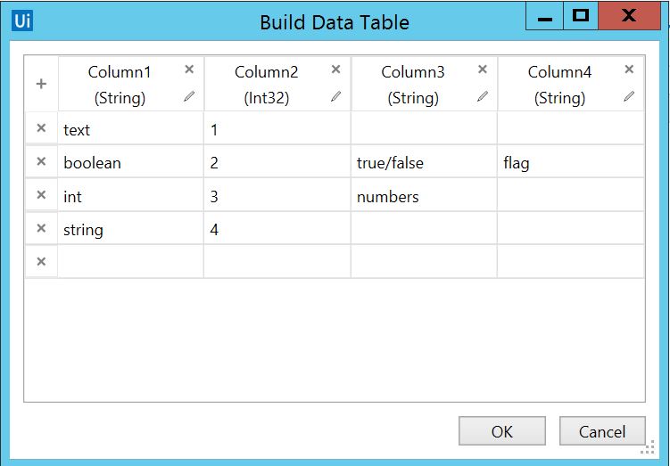Delete the empty last row
670x466 pixels.
(41, 262)
